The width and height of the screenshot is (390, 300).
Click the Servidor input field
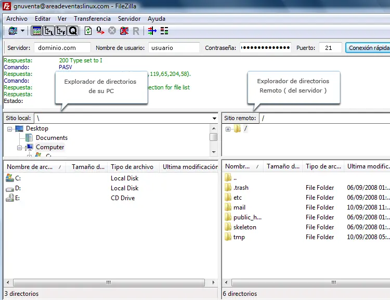coord(62,48)
